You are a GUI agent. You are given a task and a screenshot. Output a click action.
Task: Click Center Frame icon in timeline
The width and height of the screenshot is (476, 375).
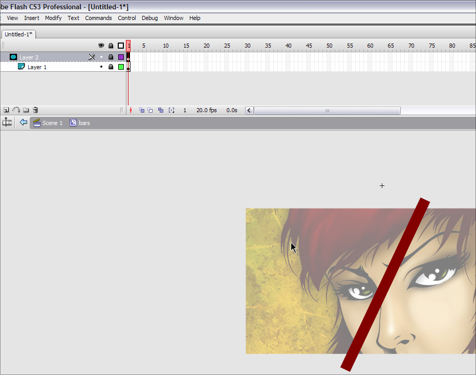(131, 110)
